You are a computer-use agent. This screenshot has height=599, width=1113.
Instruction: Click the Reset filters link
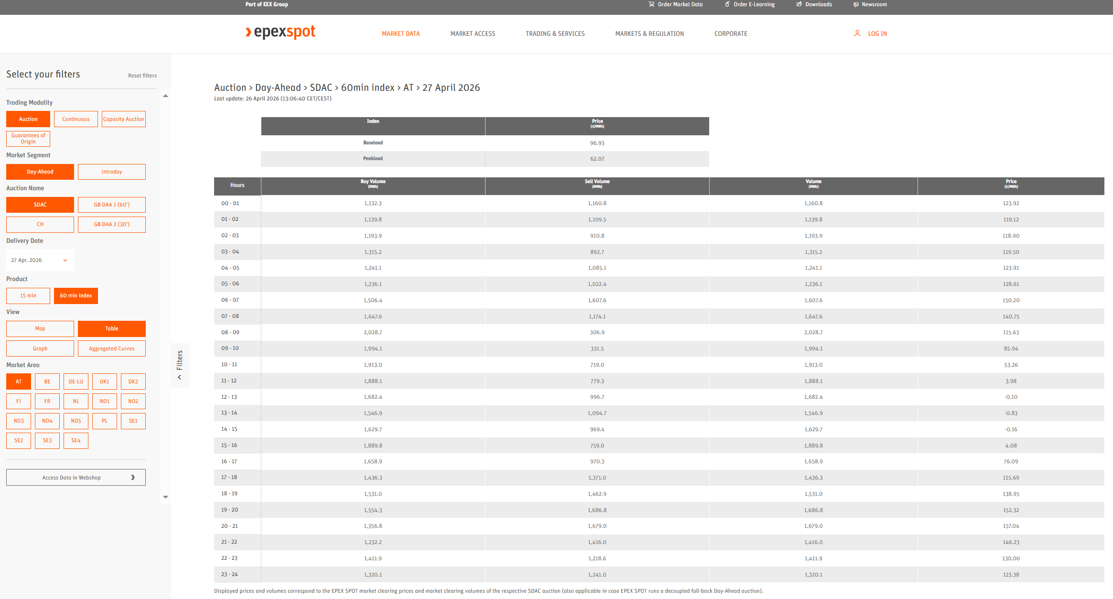(142, 76)
